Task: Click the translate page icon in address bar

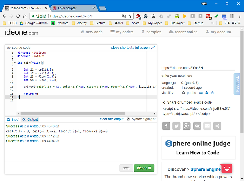Action: pyautogui.click(x=124, y=16)
